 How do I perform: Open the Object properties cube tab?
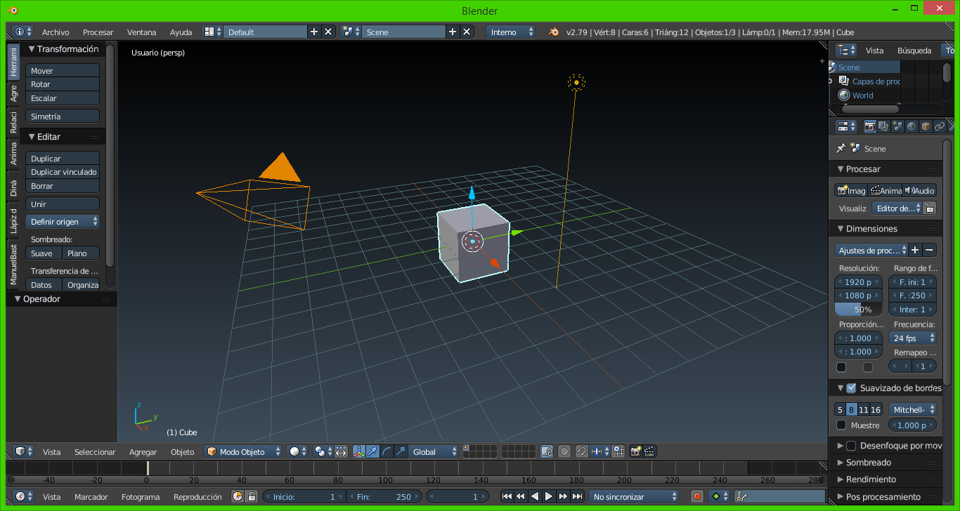[926, 126]
